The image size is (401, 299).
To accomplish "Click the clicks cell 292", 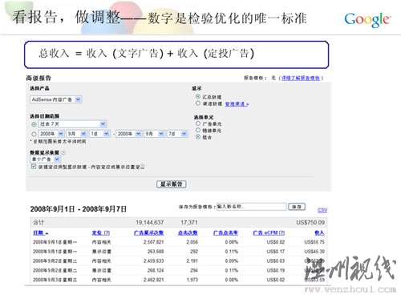I will (x=194, y=252).
